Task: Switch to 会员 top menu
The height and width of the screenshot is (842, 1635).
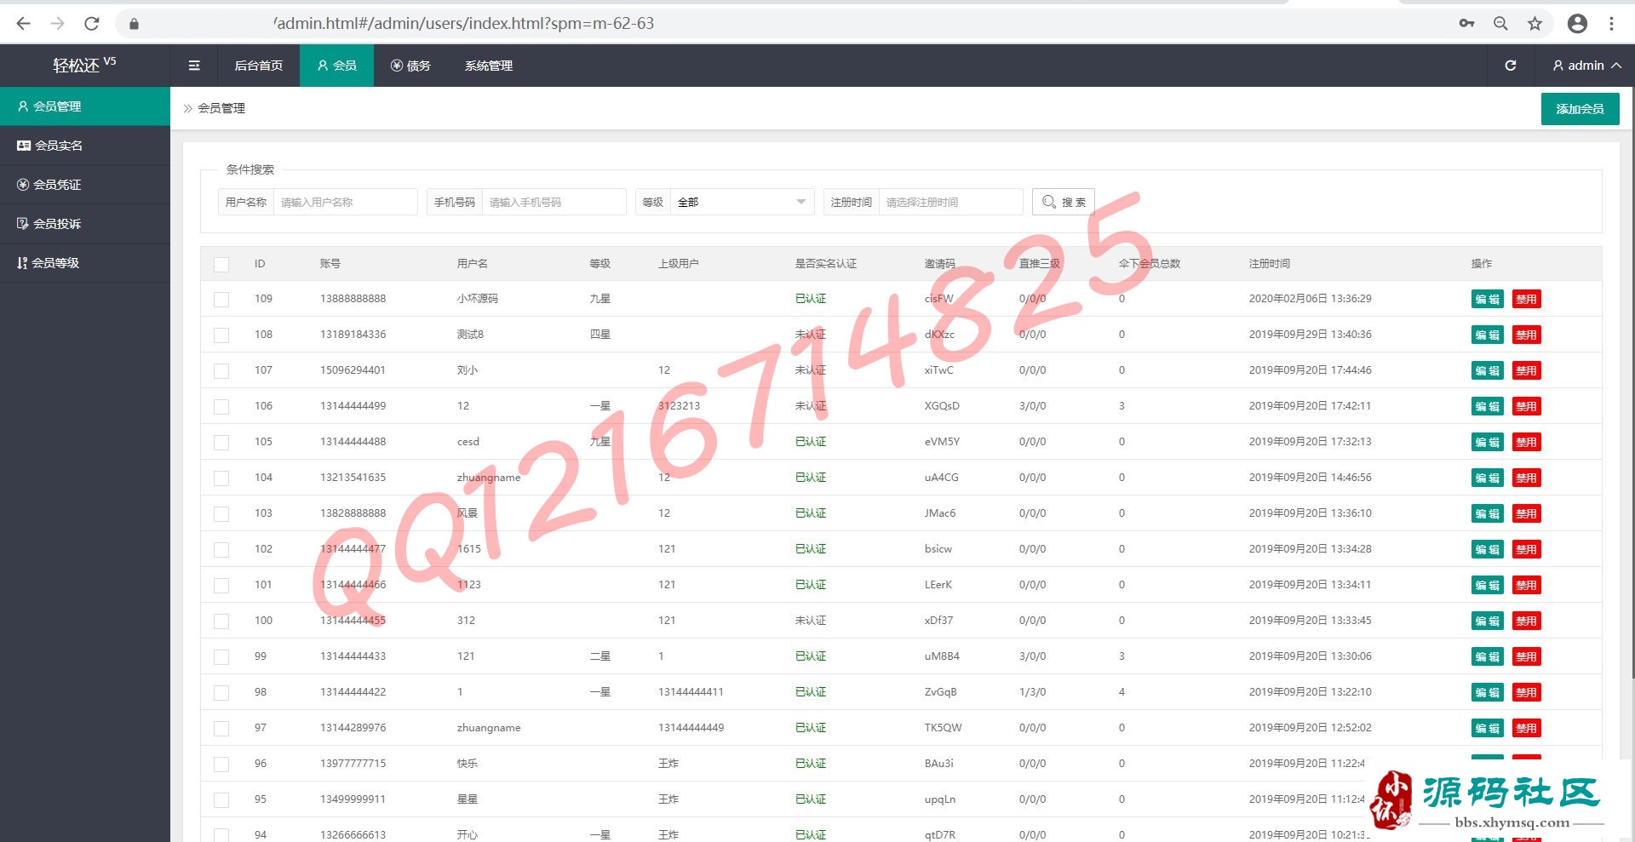Action: [336, 66]
